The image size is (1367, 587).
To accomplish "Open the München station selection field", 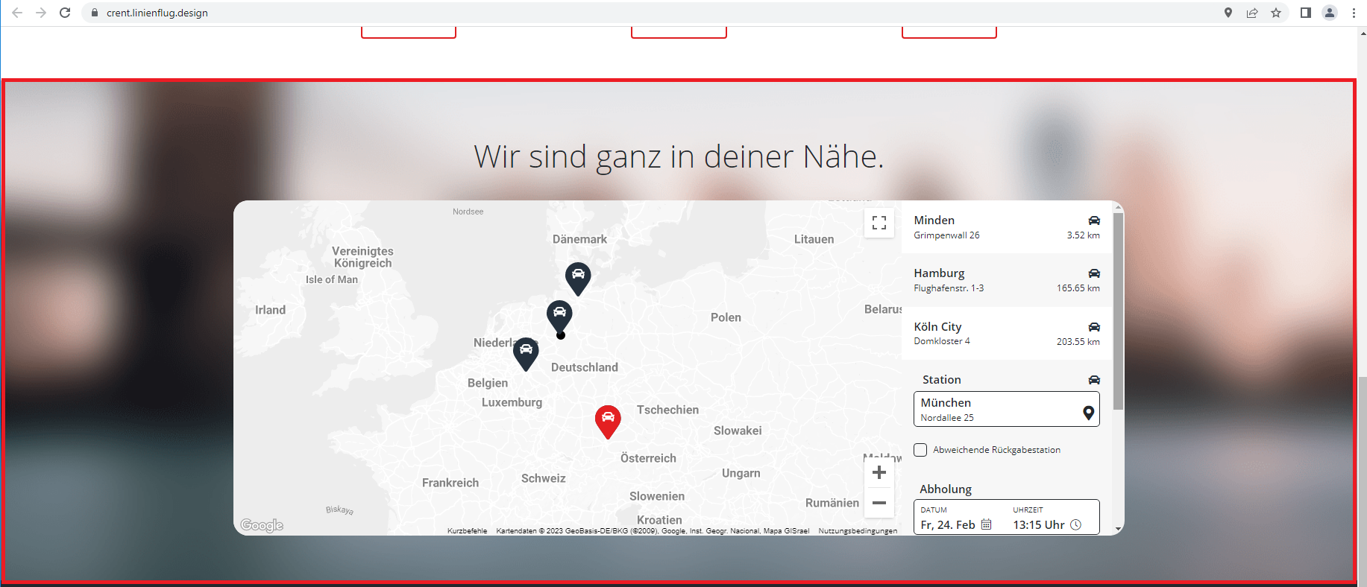I will point(996,409).
